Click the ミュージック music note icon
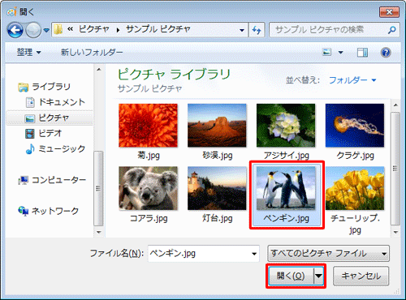The image size is (406, 300). coord(30,149)
